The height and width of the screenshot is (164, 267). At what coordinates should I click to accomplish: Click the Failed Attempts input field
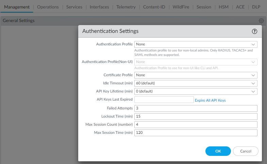click(196, 108)
